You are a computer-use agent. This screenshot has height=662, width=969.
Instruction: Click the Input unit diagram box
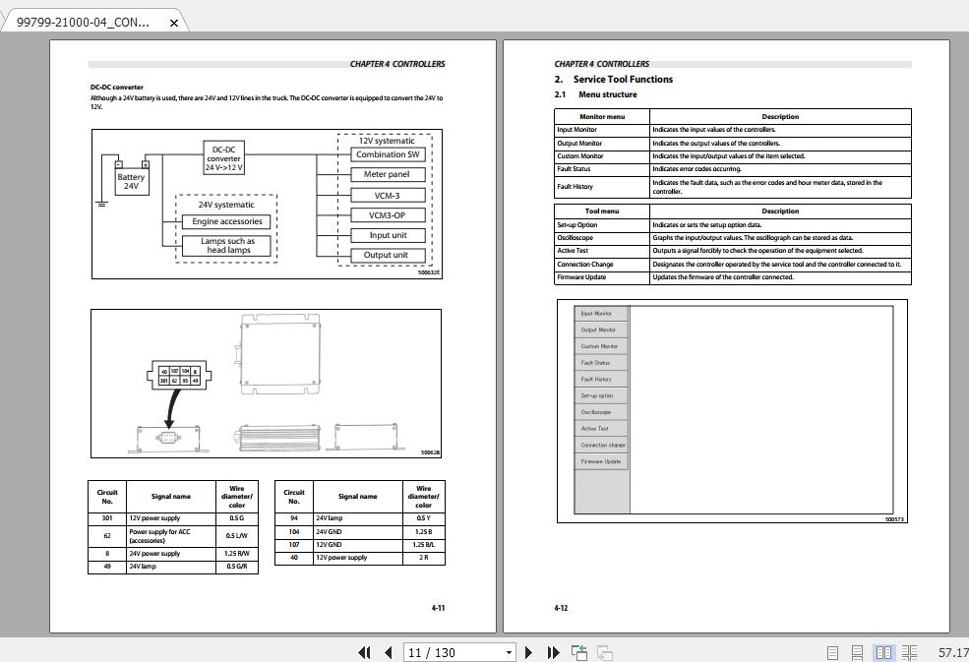pyautogui.click(x=389, y=235)
